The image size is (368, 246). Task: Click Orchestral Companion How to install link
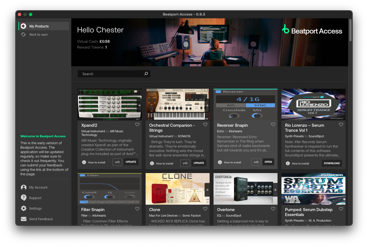[165, 164]
